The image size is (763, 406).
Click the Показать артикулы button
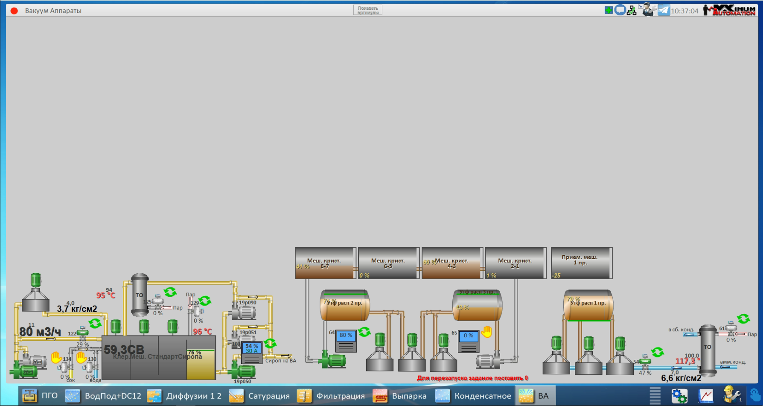367,10
